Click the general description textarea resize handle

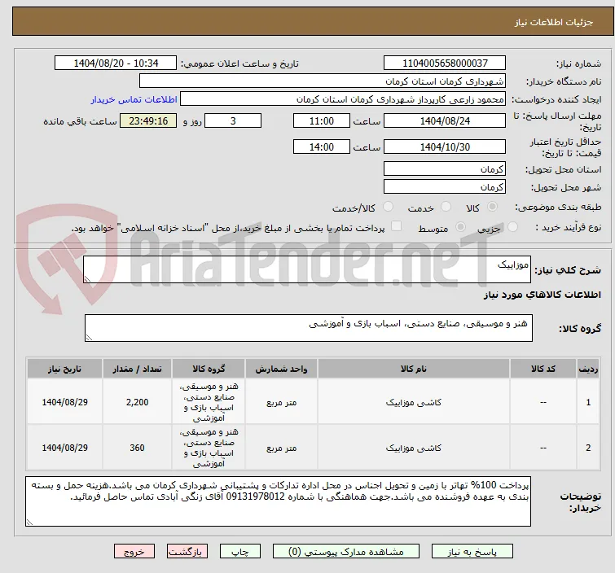click(87, 279)
